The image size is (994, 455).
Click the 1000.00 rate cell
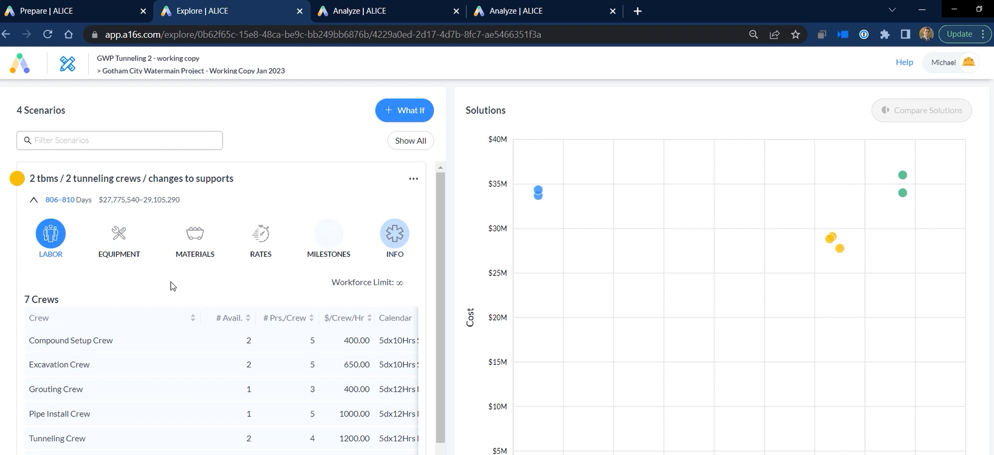[x=354, y=414]
